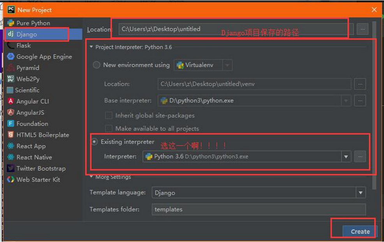Screen dimensions: 384x242
Task: Open the Python 3.6 Interpreter dropdown
Action: [346, 157]
